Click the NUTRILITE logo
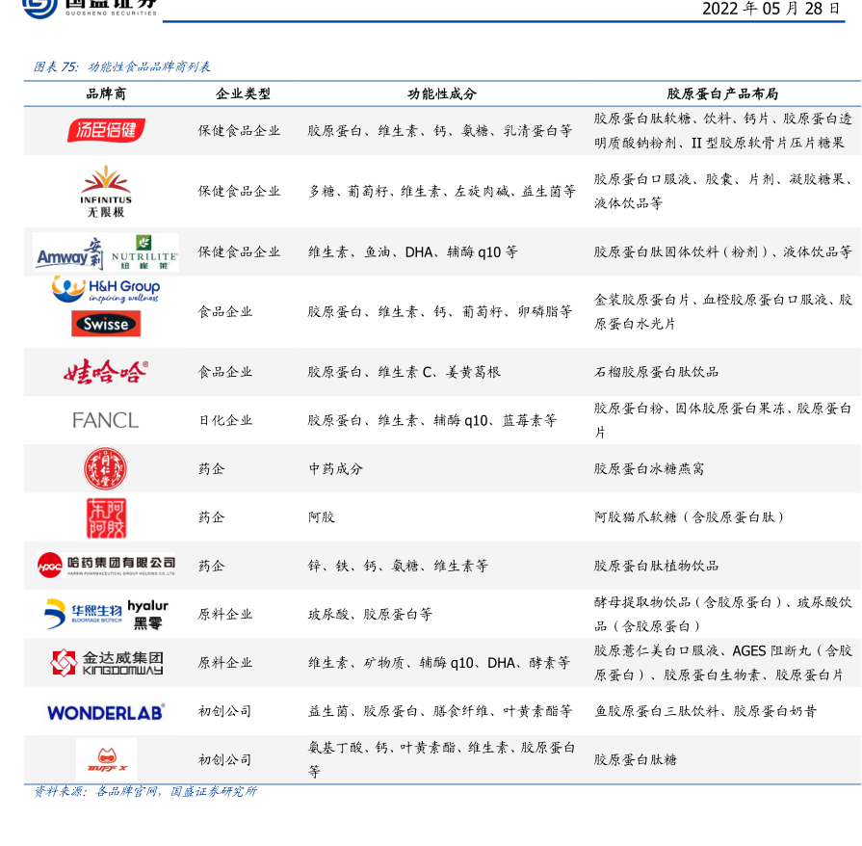 tap(144, 252)
